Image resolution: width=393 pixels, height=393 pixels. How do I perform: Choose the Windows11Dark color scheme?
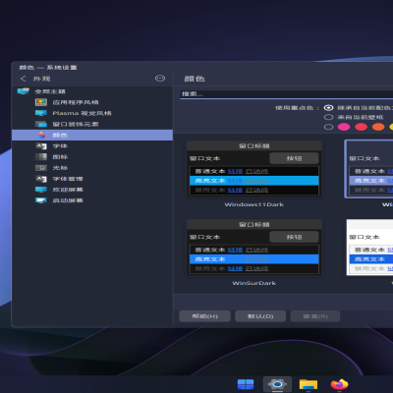point(254,174)
